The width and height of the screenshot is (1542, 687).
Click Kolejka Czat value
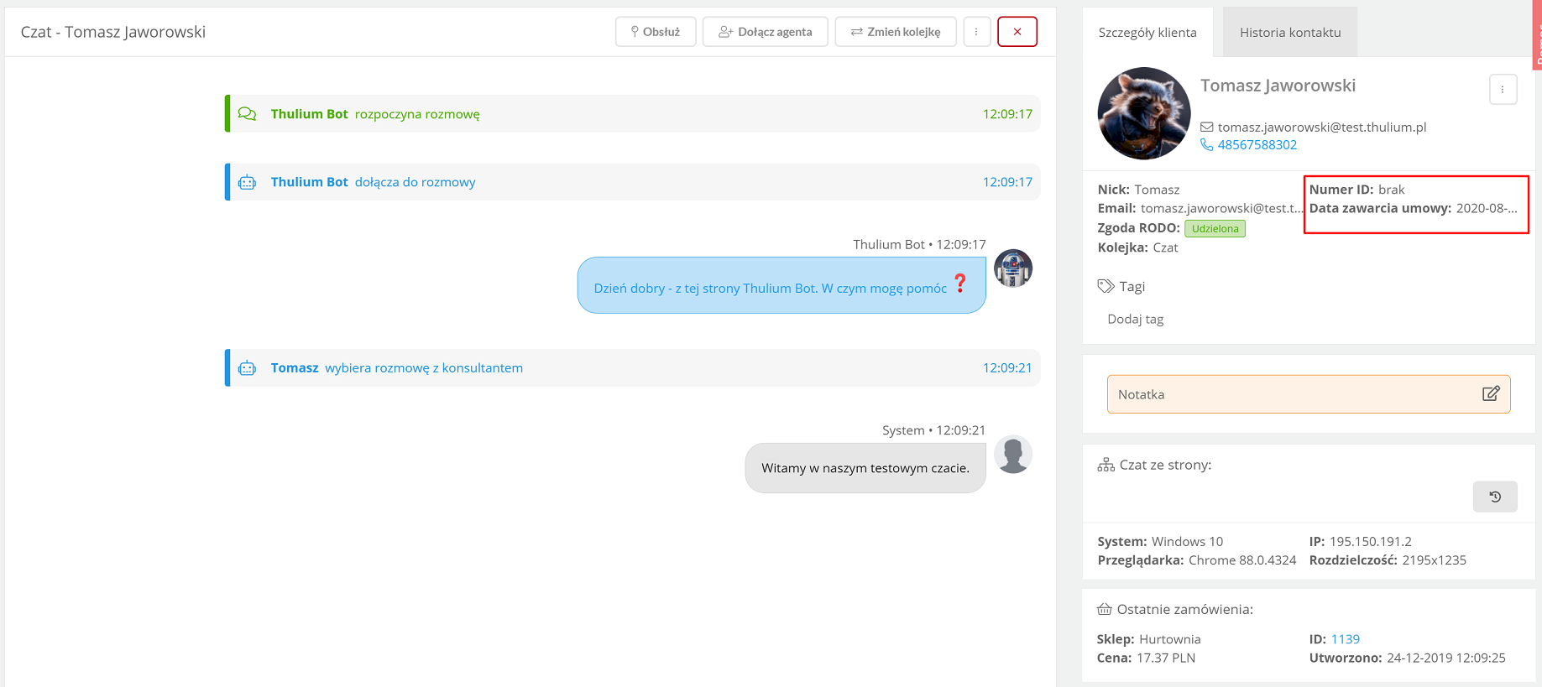tap(1165, 247)
